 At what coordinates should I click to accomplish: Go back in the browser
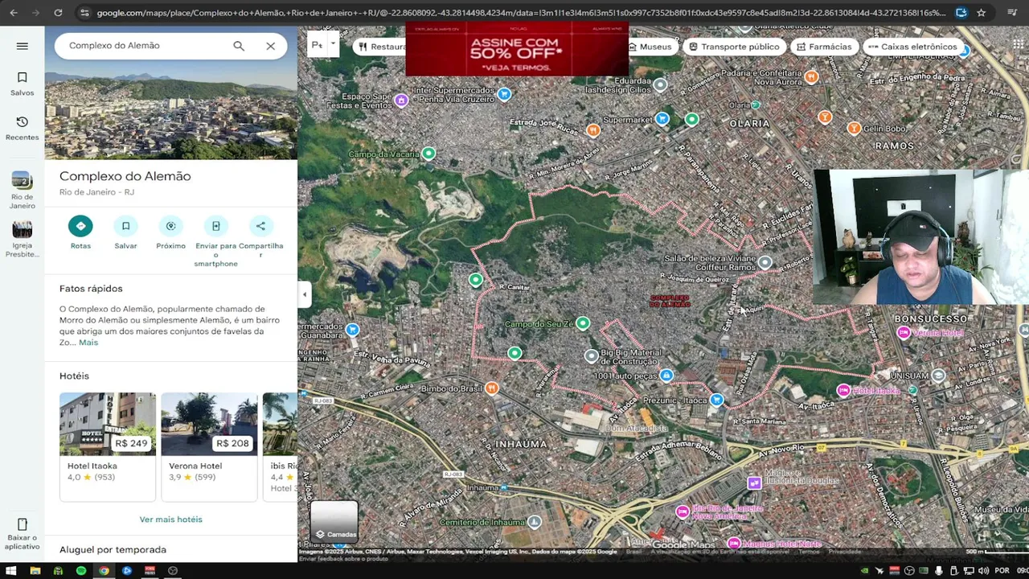point(13,12)
